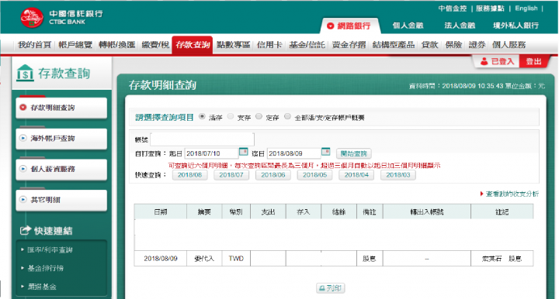This screenshot has height=299, width=559.
Task: Click quick query 2018/06 button
Action: point(273,175)
